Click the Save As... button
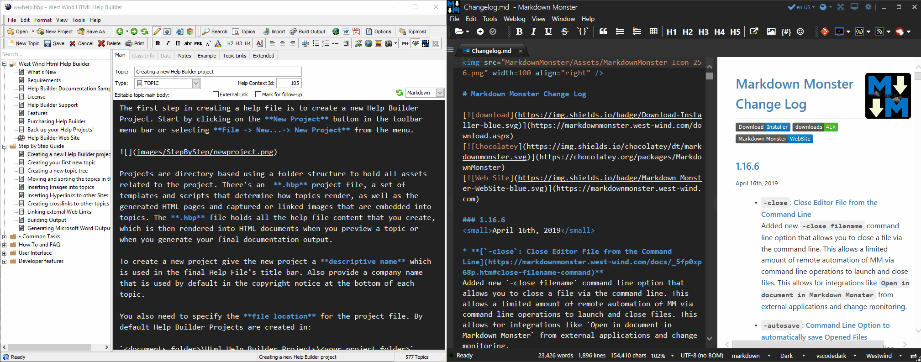The height and width of the screenshot is (362, 921). point(93,31)
